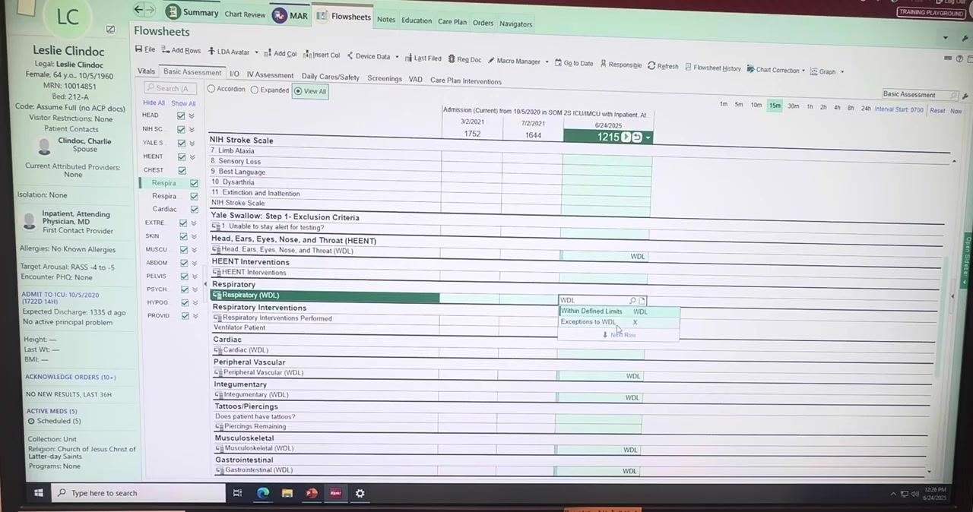Open the Graph tool
Screen dimensions: 973x512
pyautogui.click(x=823, y=71)
